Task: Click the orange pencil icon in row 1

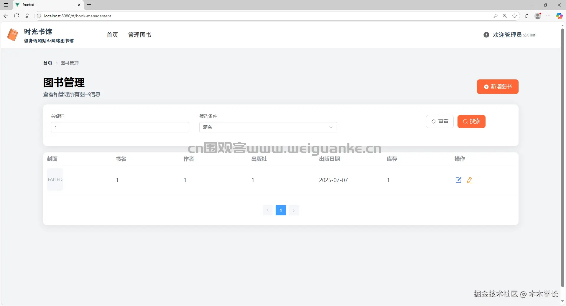Action: point(470,180)
